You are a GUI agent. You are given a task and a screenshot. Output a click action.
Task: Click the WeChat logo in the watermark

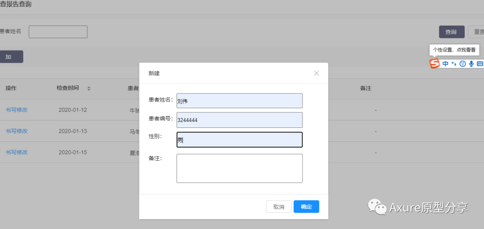(x=377, y=207)
